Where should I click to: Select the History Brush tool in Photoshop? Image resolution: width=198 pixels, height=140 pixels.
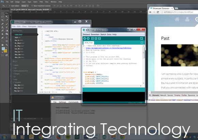pyautogui.click(x=6, y=27)
